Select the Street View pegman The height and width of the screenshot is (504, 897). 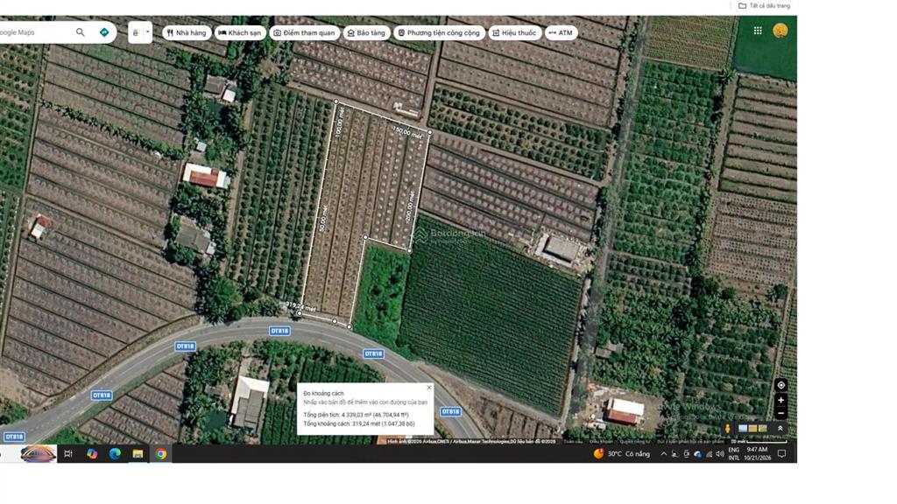click(727, 429)
